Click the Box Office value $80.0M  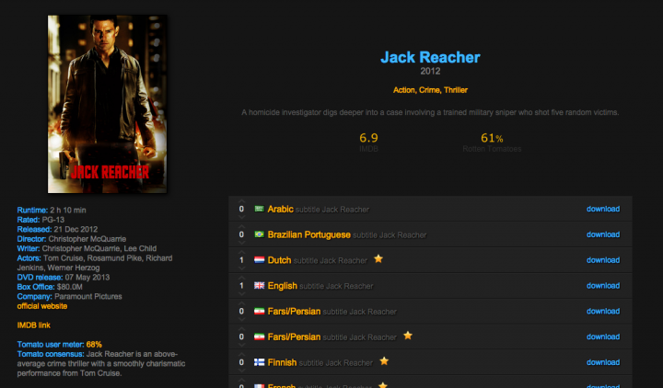(70, 287)
